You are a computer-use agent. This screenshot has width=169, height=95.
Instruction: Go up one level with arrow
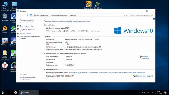(x=28, y=15)
